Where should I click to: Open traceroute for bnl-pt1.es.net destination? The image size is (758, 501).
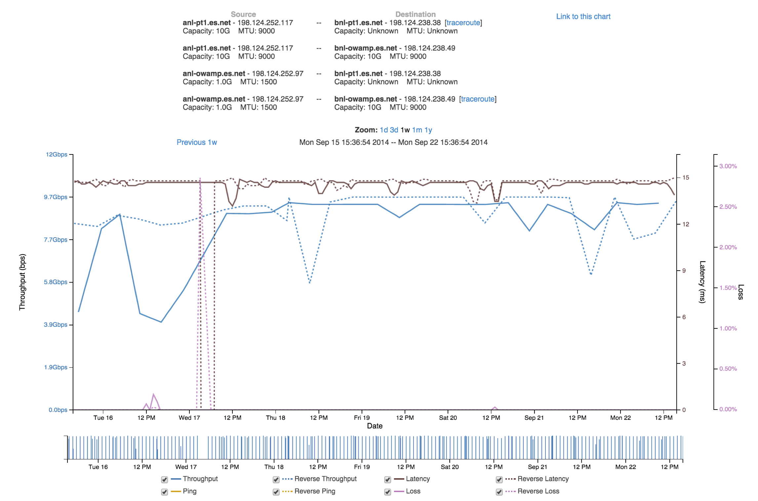click(463, 23)
